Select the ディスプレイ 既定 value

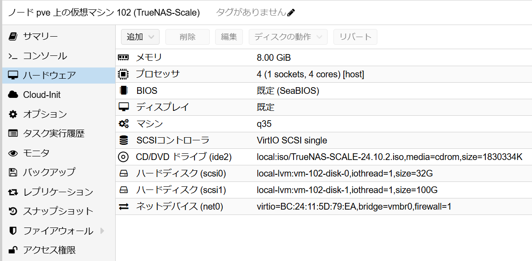pyautogui.click(x=266, y=107)
